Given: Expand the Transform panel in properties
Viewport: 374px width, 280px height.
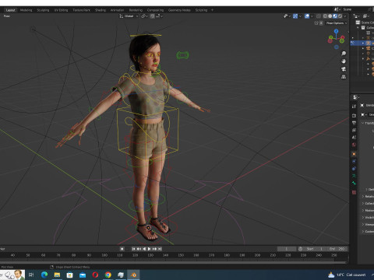Looking at the screenshot, I should point(368,123).
